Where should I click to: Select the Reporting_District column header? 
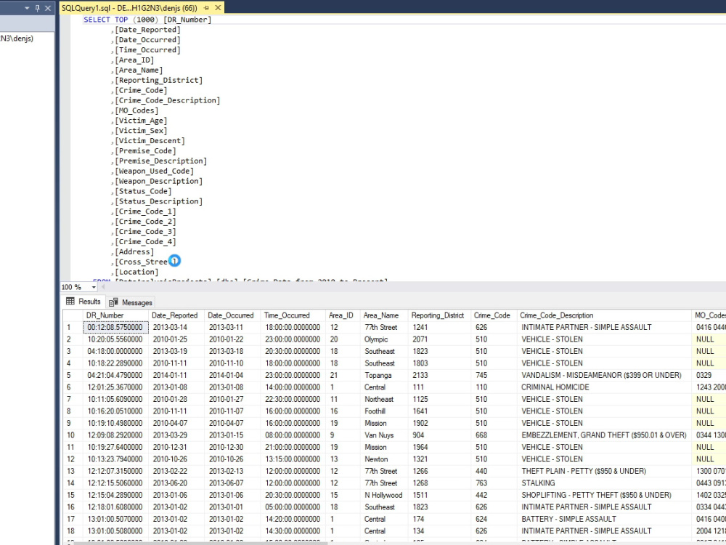(x=439, y=315)
